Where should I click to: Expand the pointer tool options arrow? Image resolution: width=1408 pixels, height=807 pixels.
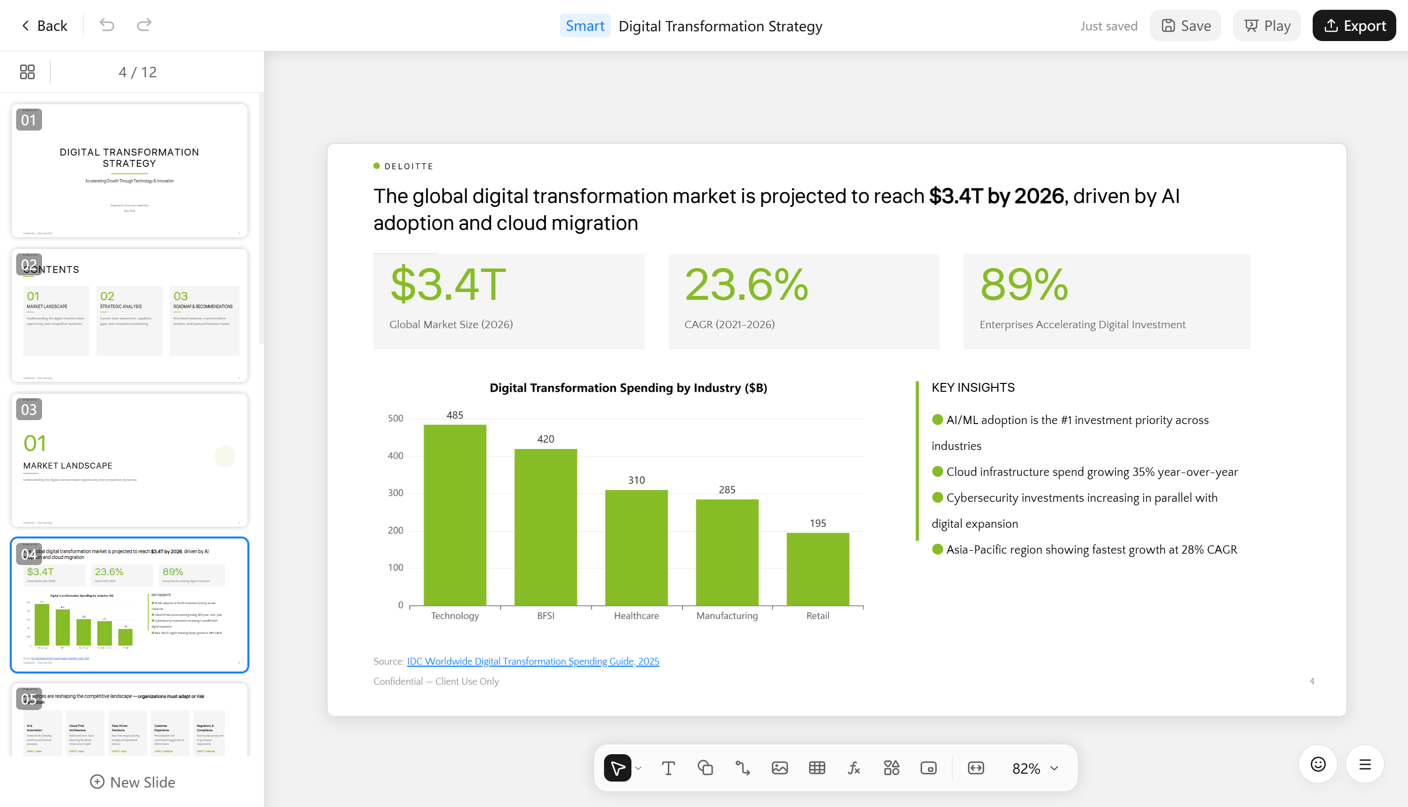638,769
